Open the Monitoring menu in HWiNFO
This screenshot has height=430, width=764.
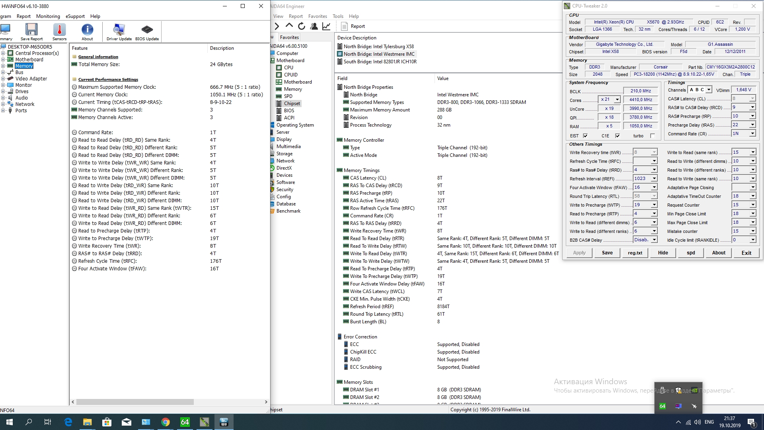(48, 16)
